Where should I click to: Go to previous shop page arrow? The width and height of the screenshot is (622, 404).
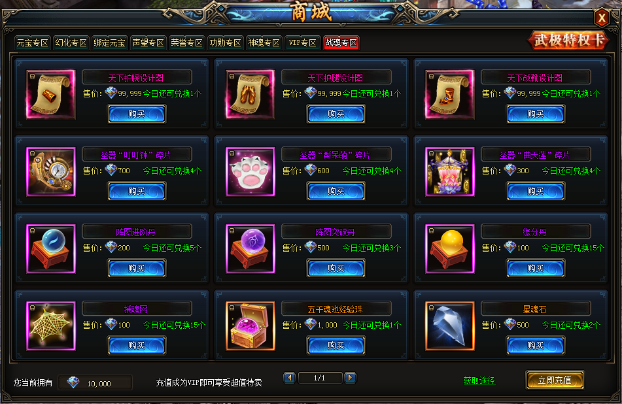pos(290,378)
